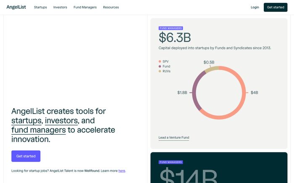Image resolution: width=294 pixels, height=183 pixels.
Task: Follow the underlined fund managers headline link
Action: (39, 130)
